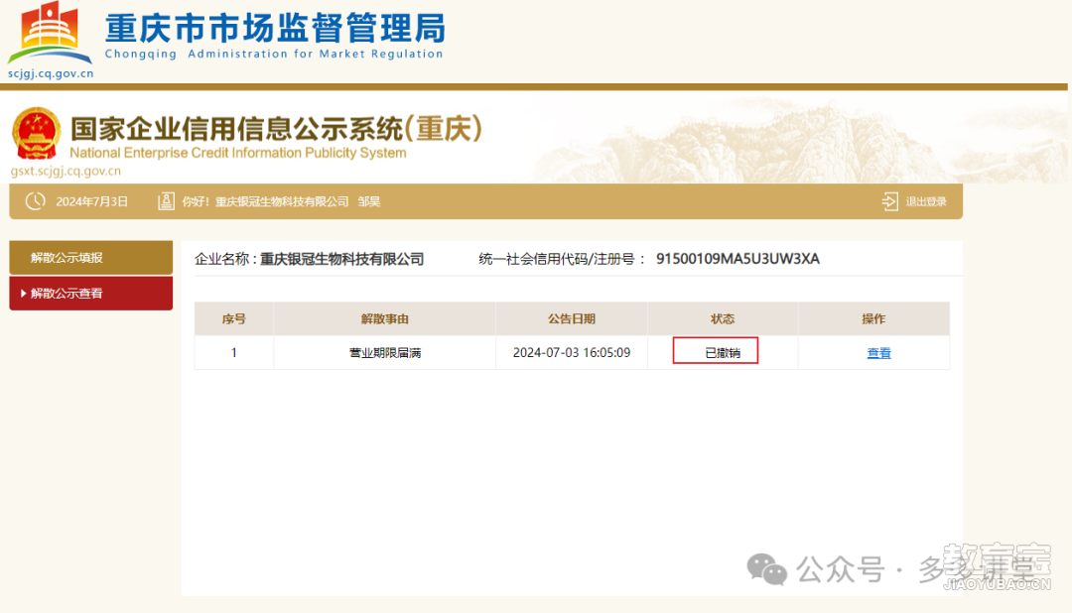Click the 序号 column header

pyautogui.click(x=234, y=319)
